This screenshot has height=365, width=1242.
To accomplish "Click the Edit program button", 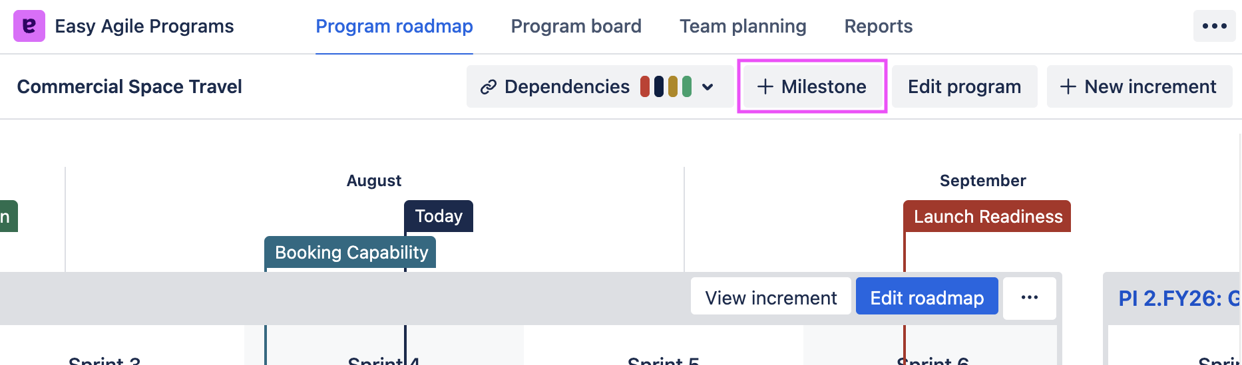I will pos(964,86).
